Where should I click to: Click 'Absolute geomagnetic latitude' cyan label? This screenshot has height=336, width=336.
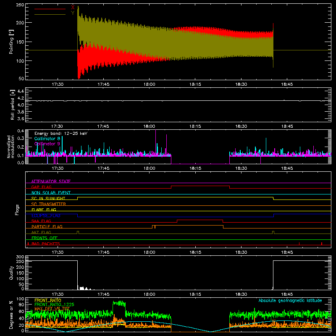point(290,300)
